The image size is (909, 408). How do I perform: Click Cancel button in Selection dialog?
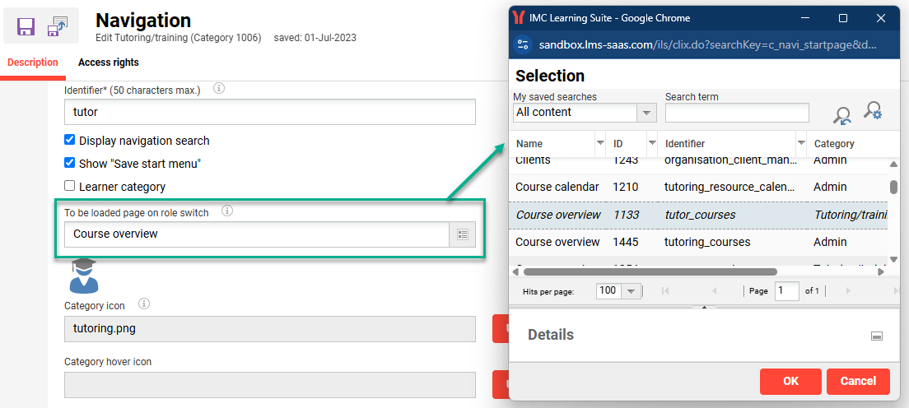[x=858, y=381]
